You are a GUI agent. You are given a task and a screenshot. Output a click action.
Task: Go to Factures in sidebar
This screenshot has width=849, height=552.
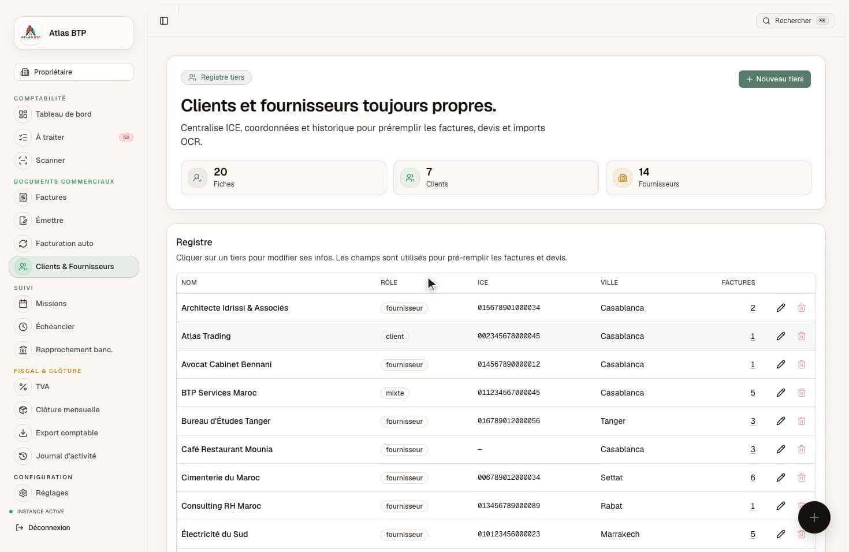[x=74, y=197]
